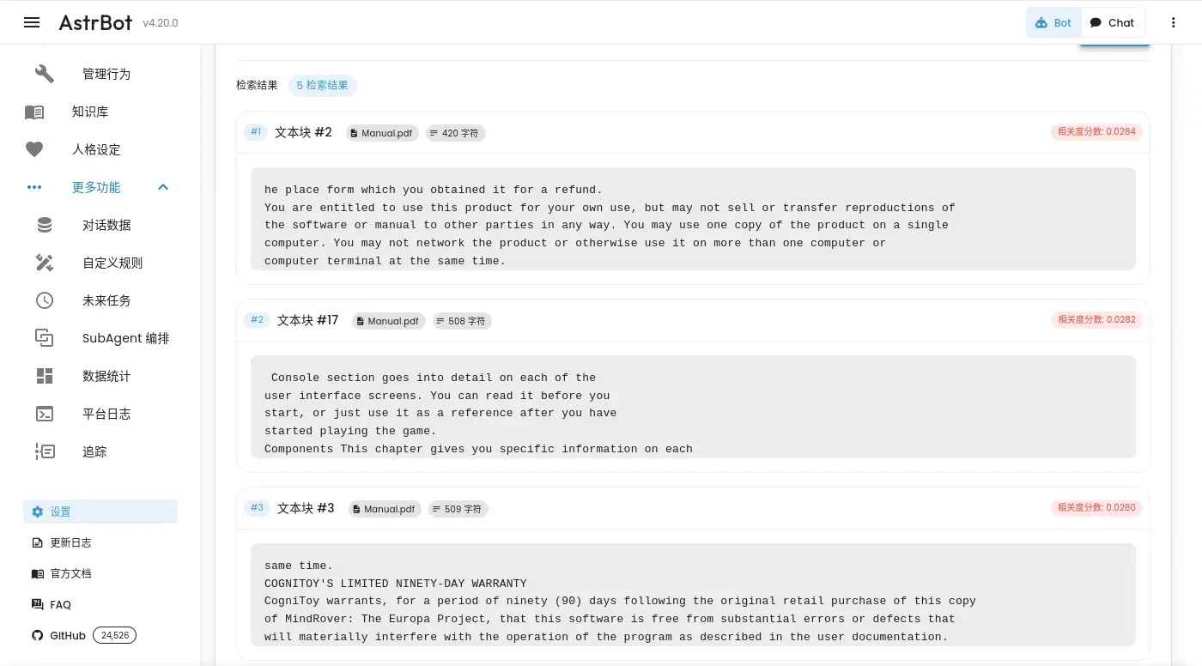Screen dimensions: 1202x666
Task: Open 平台日志 console icon
Action: (x=45, y=414)
